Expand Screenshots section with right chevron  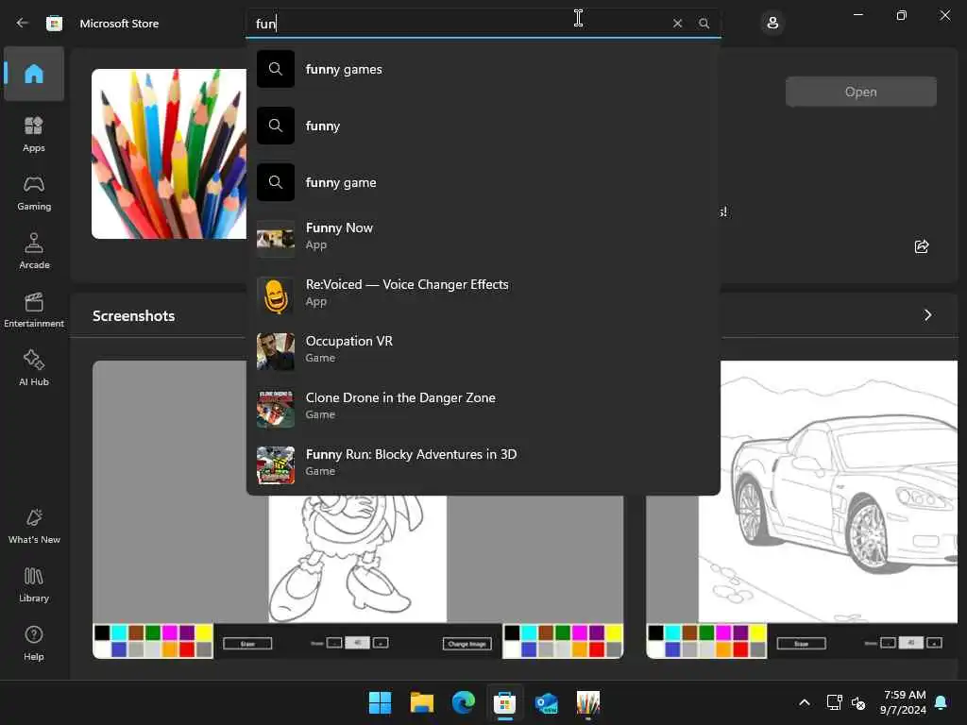point(927,315)
